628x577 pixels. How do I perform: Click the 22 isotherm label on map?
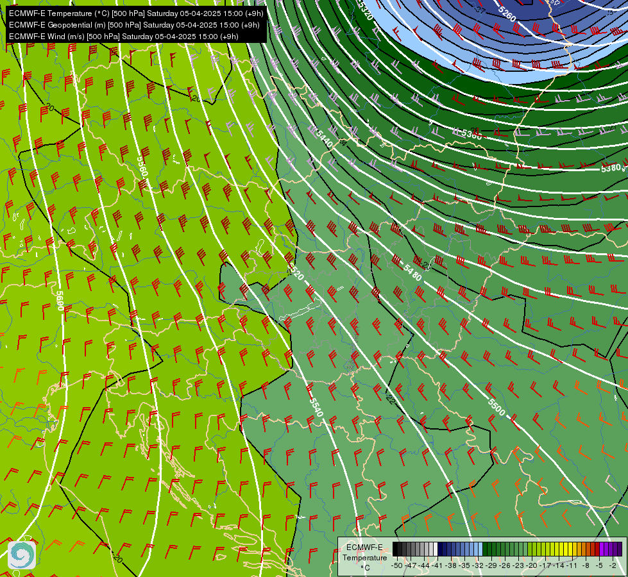[391, 399]
